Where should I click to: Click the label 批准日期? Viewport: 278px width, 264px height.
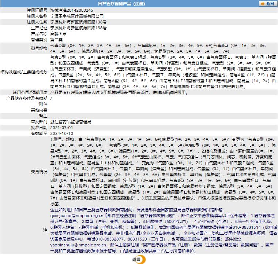tap(39, 128)
